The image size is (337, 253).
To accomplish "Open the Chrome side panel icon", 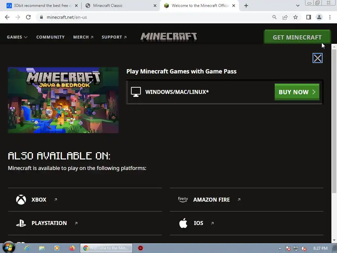I will pyautogui.click(x=309, y=17).
